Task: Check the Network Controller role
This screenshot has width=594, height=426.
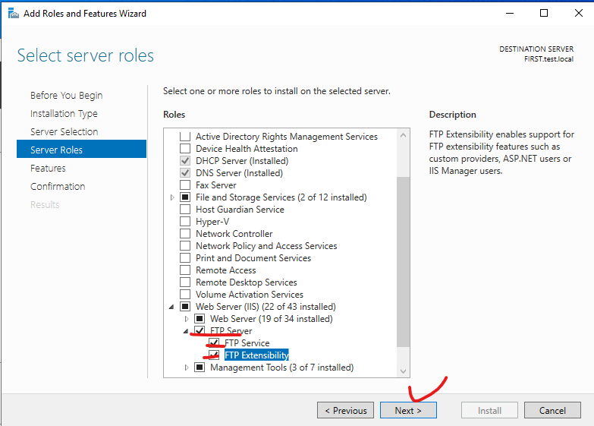Action: click(x=185, y=234)
